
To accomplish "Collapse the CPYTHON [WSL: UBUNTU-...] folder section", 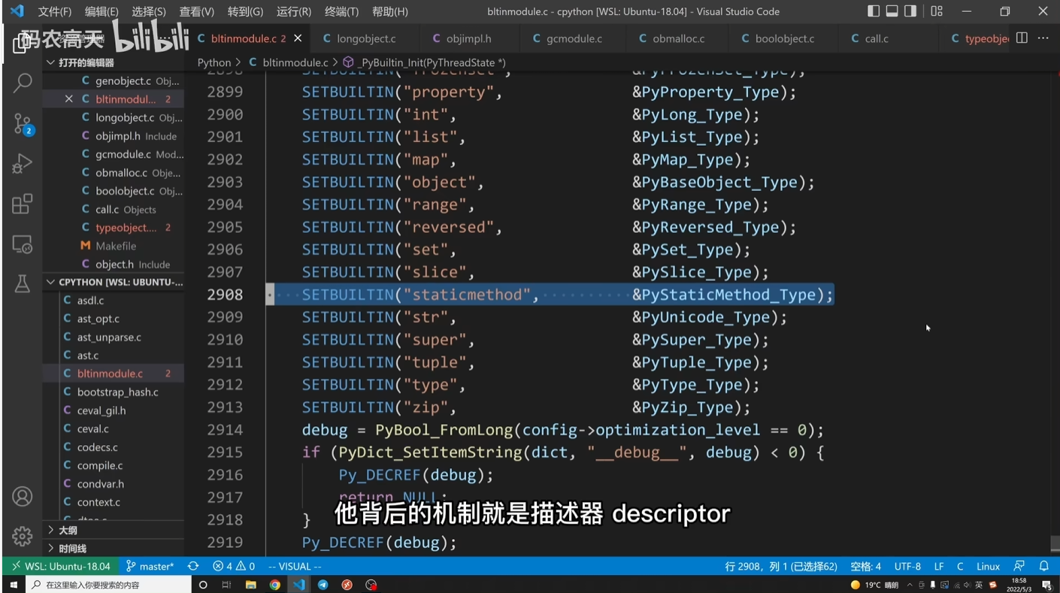I will (51, 282).
